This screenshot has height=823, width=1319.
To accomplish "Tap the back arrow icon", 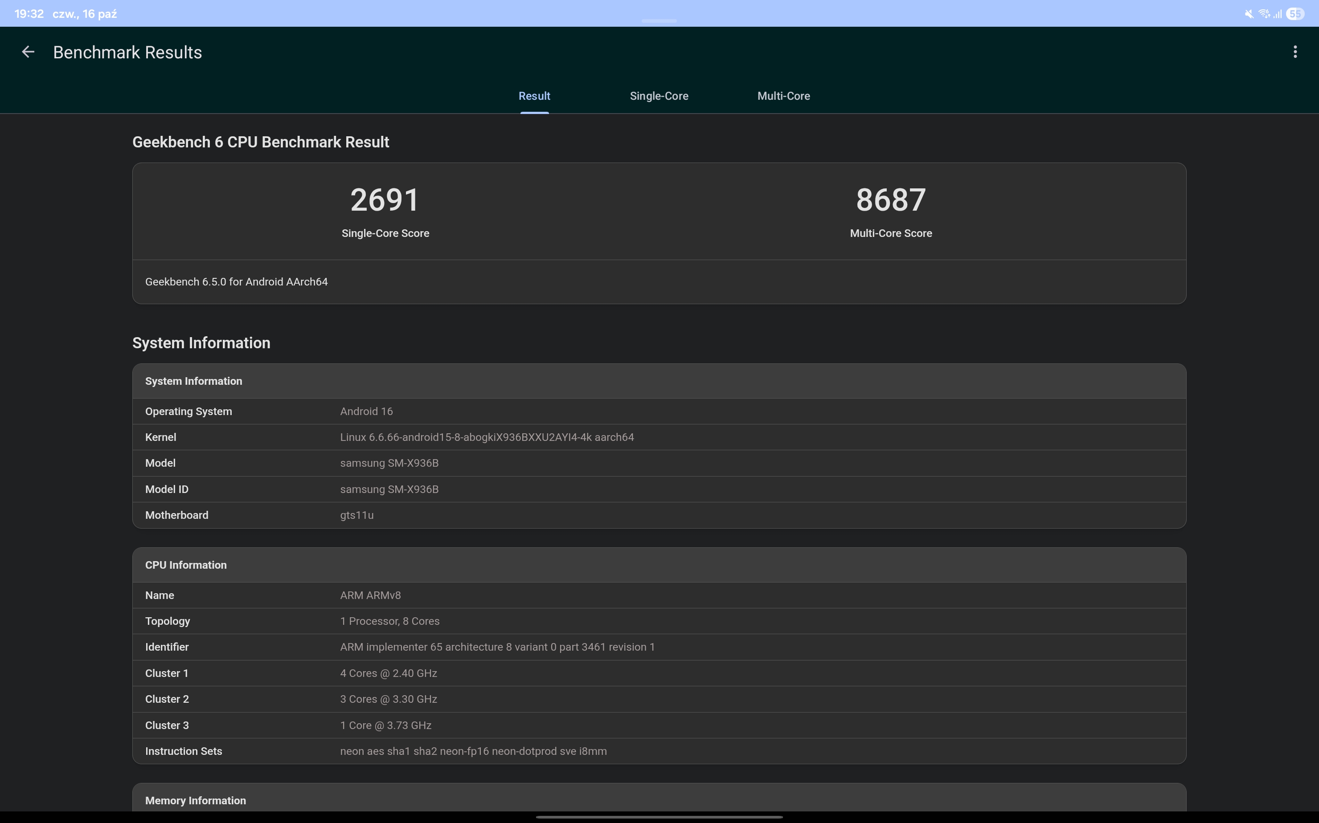I will (28, 52).
